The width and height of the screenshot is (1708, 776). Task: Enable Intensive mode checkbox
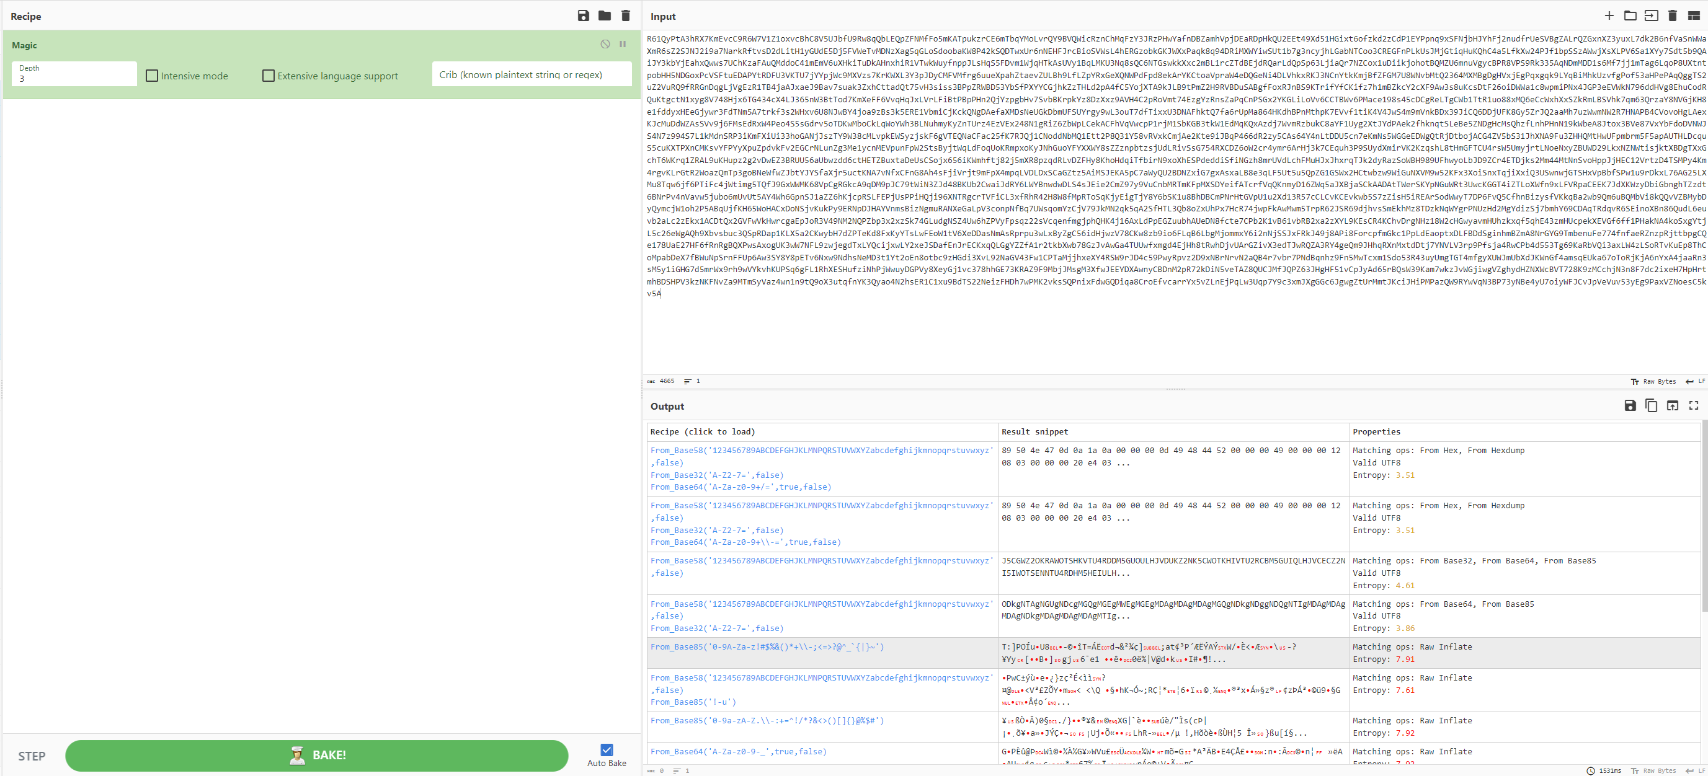click(x=152, y=76)
